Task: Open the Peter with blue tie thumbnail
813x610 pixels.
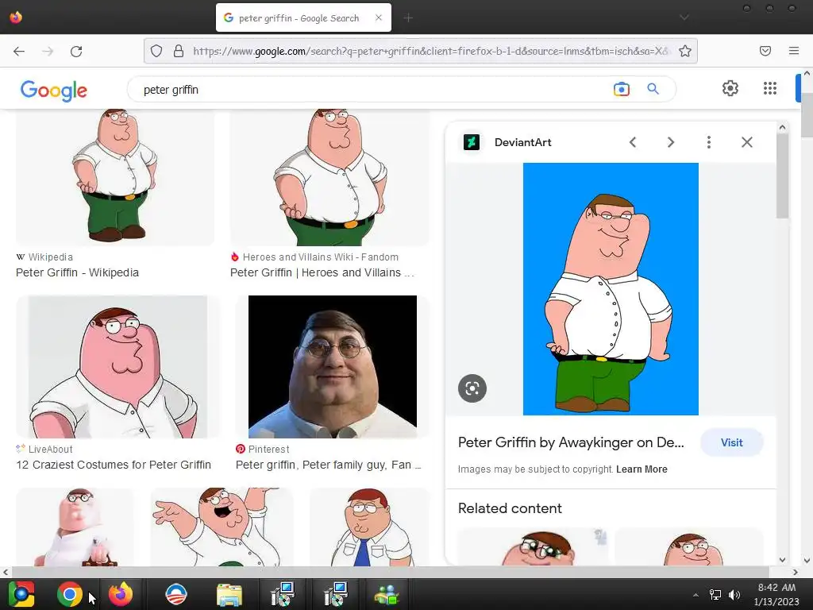Action: [x=370, y=527]
